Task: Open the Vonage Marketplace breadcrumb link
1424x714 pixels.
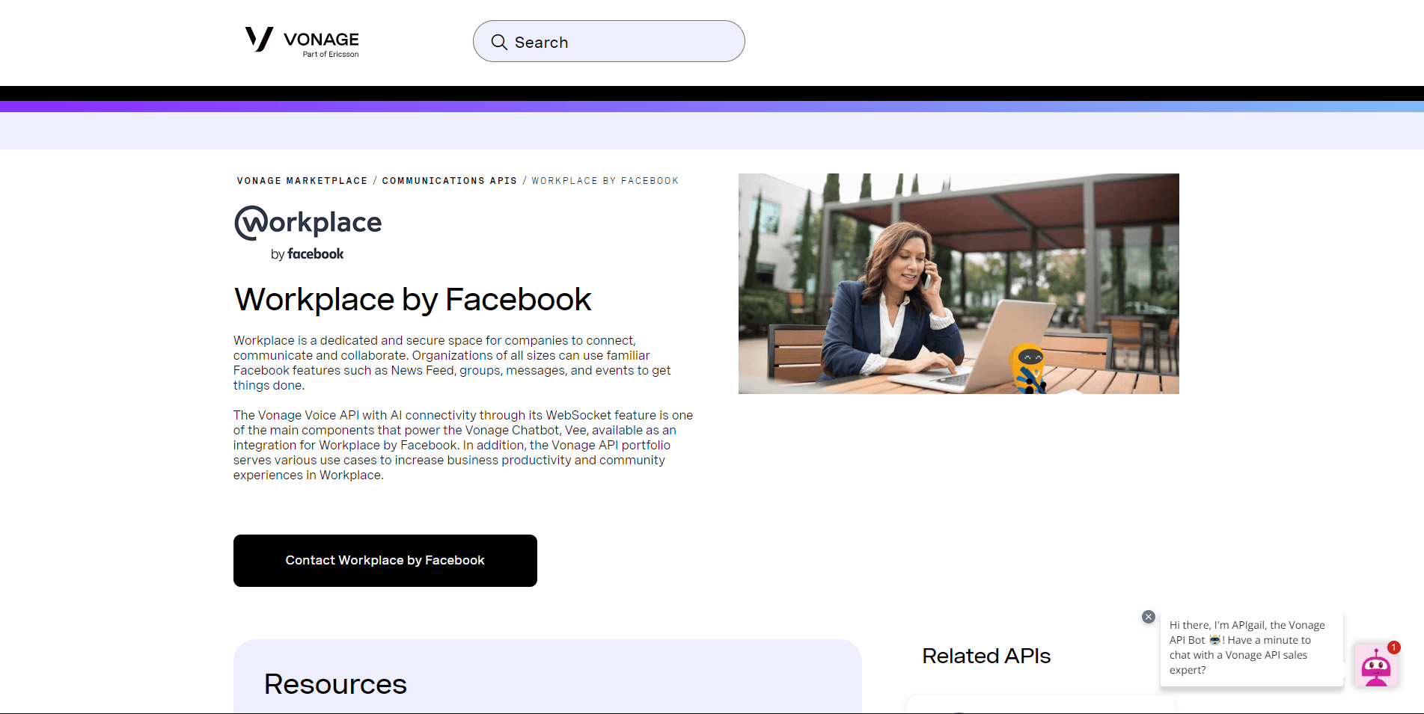Action: [x=302, y=180]
